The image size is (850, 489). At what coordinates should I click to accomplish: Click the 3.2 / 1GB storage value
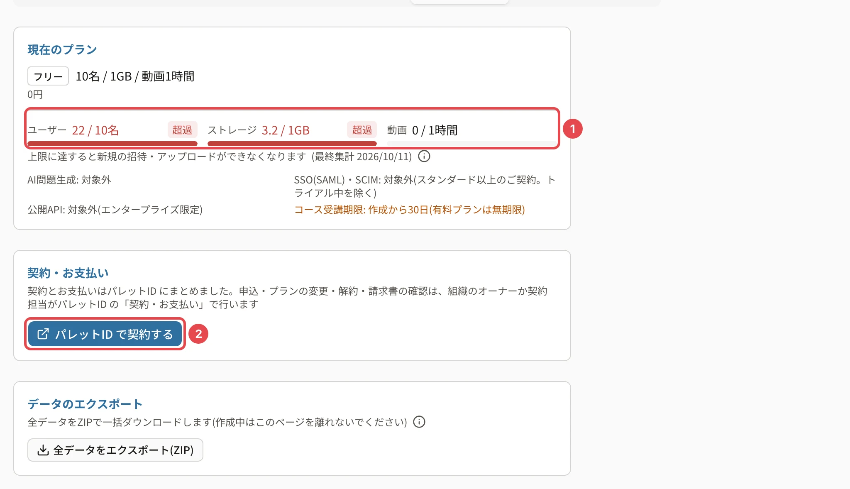[x=286, y=130]
